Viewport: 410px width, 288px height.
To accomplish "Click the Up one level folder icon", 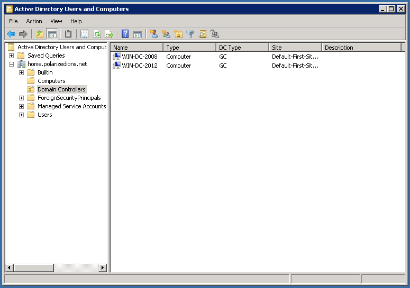I will point(40,34).
